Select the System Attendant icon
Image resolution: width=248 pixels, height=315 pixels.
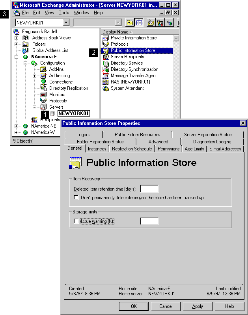(106, 88)
